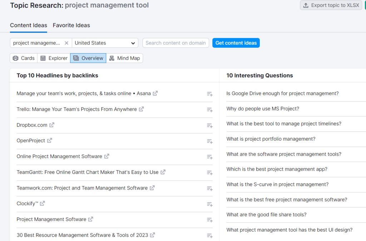Select question about the S-curve in project management
The width and height of the screenshot is (366, 241).
coord(277,185)
